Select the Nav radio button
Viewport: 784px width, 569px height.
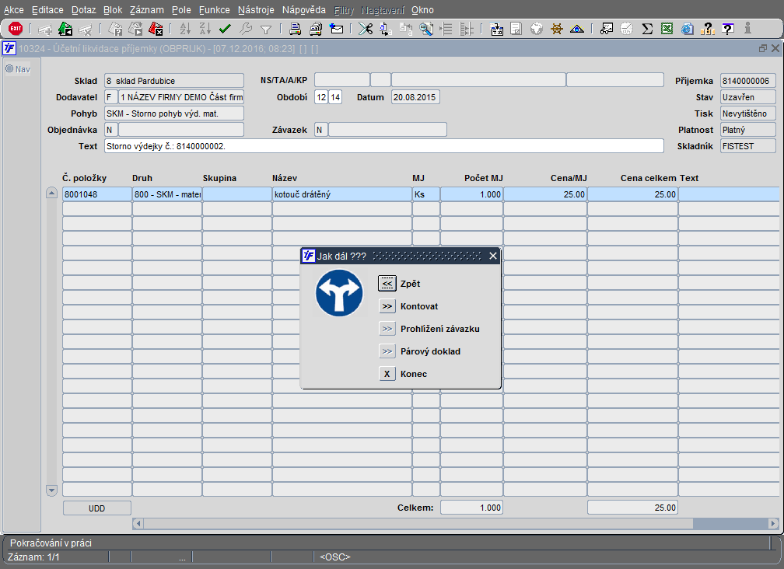[9, 68]
